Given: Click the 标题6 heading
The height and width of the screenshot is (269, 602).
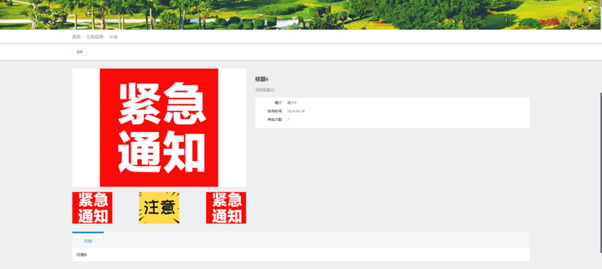Looking at the screenshot, I should 262,79.
